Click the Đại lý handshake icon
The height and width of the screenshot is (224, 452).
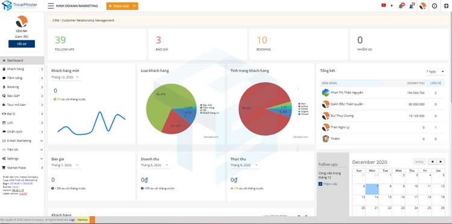tap(4, 114)
